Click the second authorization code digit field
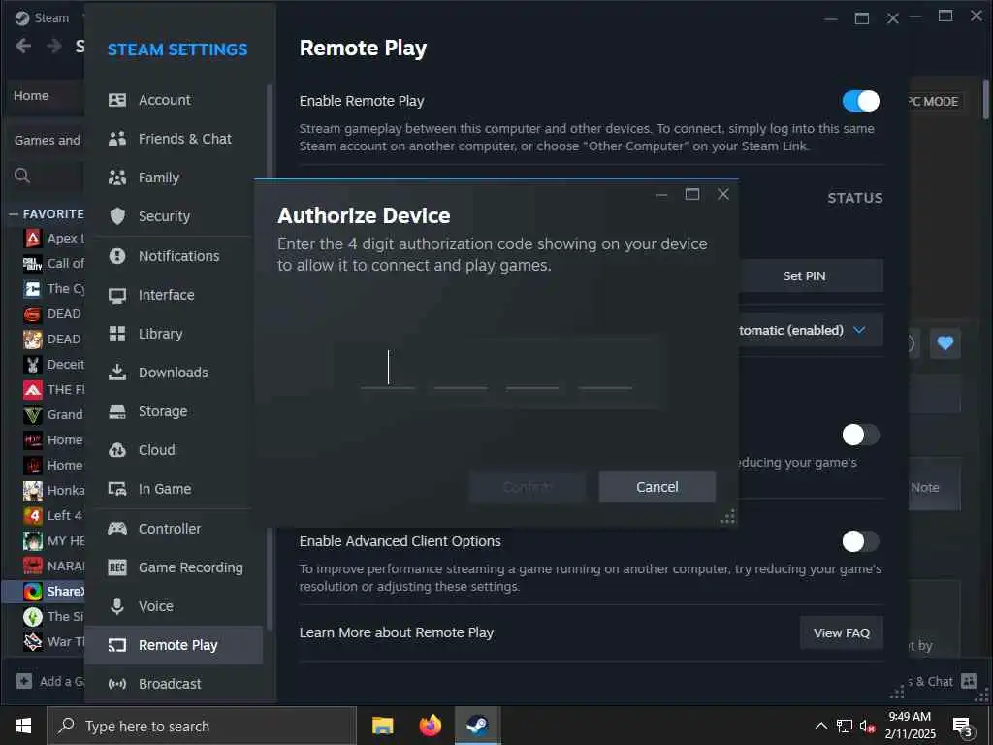This screenshot has height=745, width=993. click(x=461, y=369)
